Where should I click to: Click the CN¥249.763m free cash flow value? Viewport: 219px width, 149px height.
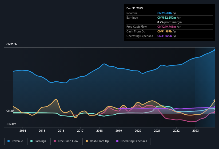[167, 27]
